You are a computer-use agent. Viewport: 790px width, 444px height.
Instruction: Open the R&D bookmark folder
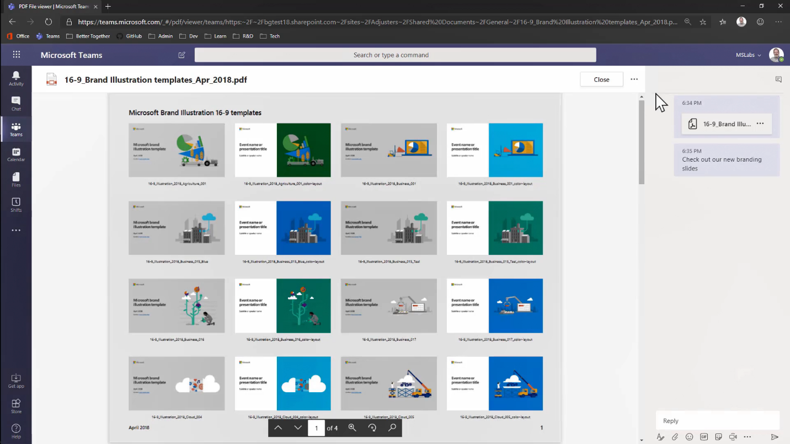point(243,36)
